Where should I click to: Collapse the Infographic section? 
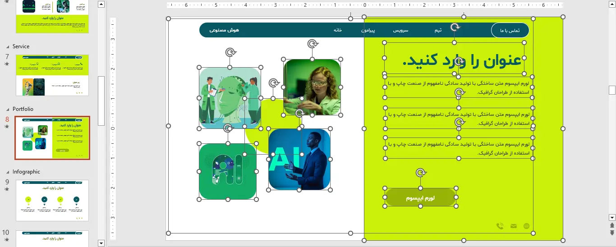(7, 172)
